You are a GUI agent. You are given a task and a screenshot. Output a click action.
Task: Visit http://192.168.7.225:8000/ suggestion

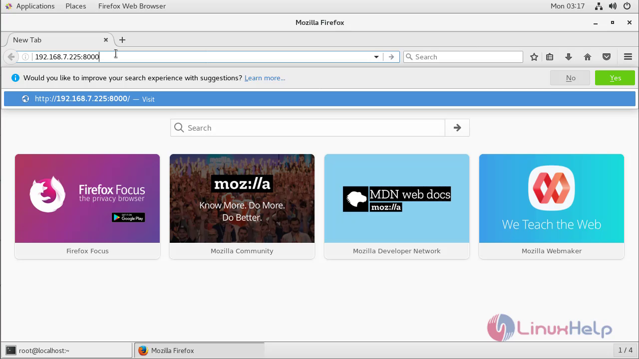click(x=319, y=99)
